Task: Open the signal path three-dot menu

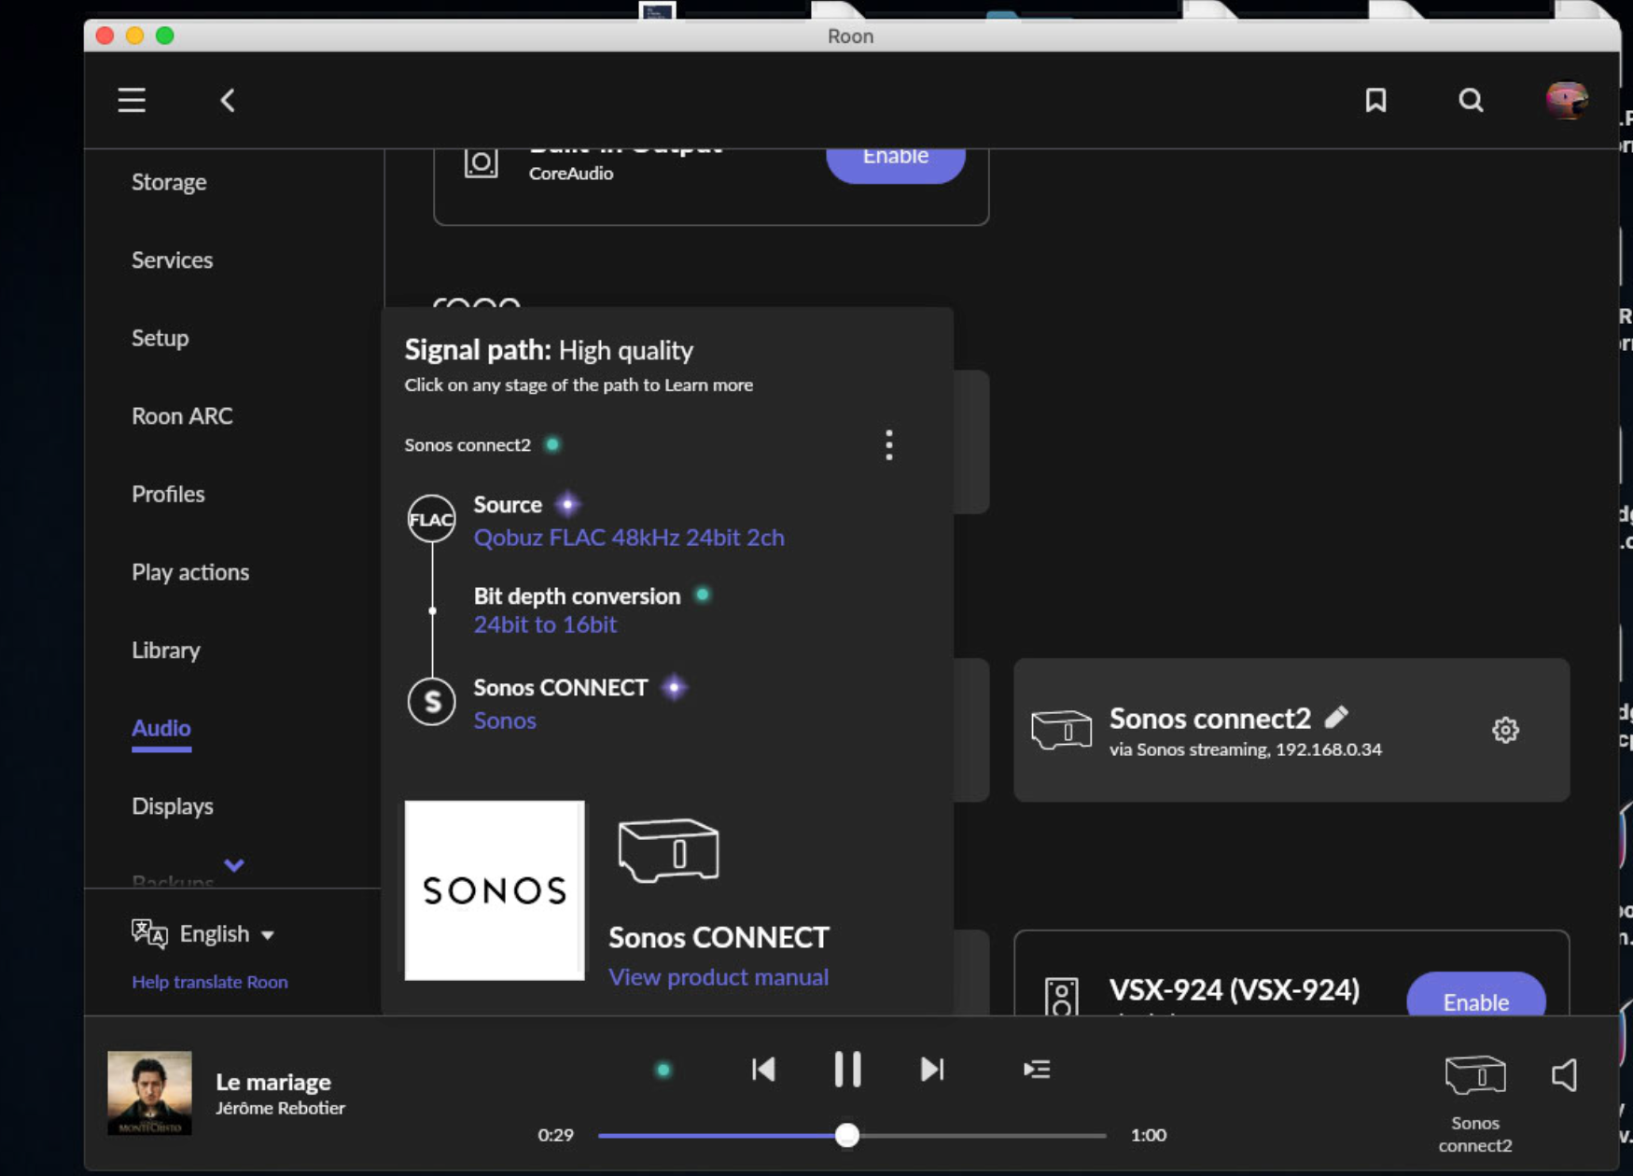Action: tap(888, 445)
